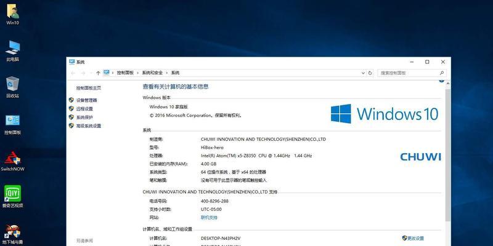Click the shield icon beside 更改设置
This screenshot has height=246, width=493.
(x=405, y=238)
